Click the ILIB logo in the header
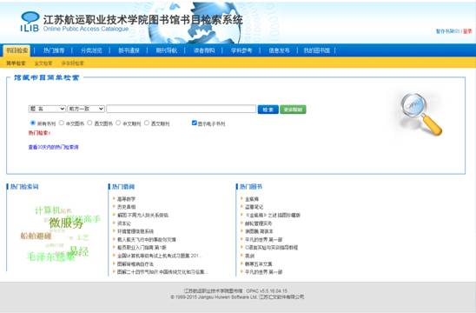 pos(30,22)
